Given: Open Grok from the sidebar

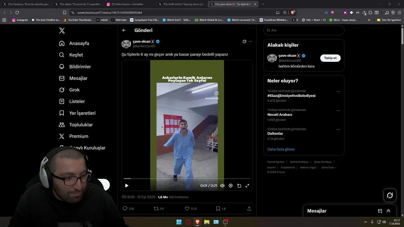Looking at the screenshot, I should [x=69, y=90].
